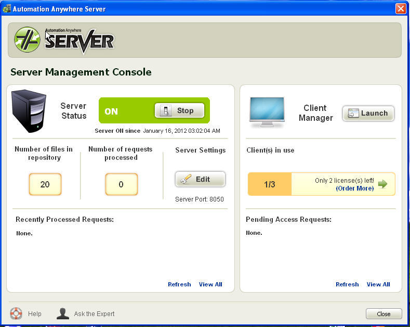Click the server tower icon
The image size is (410, 327).
tap(29, 111)
